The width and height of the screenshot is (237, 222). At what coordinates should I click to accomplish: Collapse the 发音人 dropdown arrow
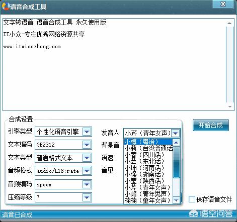click(176, 133)
